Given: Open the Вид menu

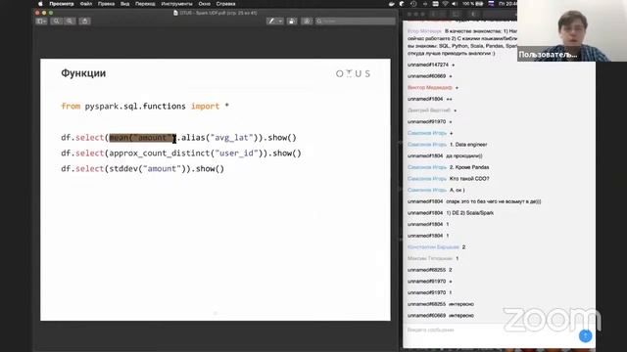Looking at the screenshot, I should point(124,4).
